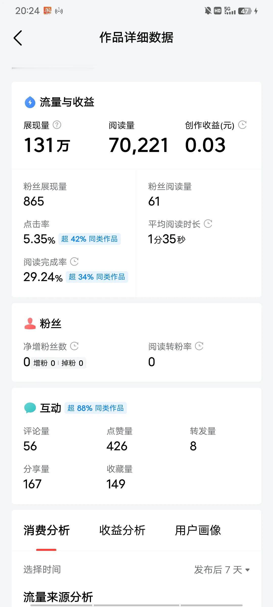Expand the 发布后 7 天 time dropdown
The image size is (273, 607).
coord(222,570)
